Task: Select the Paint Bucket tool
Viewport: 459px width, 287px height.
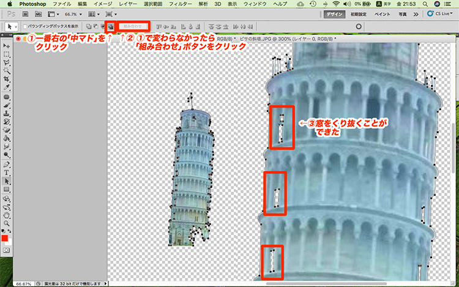Action: pos(6,138)
